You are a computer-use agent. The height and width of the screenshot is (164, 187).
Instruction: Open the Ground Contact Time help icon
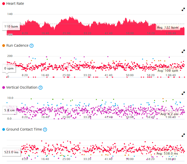tap(45, 129)
